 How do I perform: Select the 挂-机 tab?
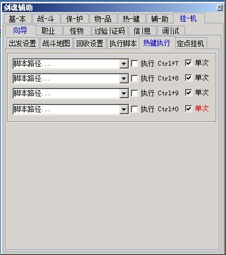point(188,18)
